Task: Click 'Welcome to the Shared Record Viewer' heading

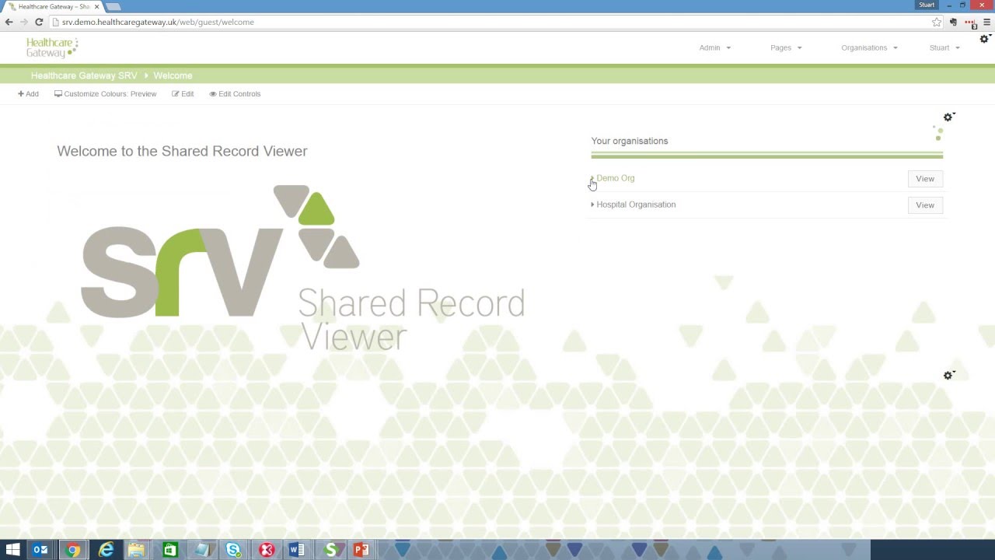Action: pos(182,151)
